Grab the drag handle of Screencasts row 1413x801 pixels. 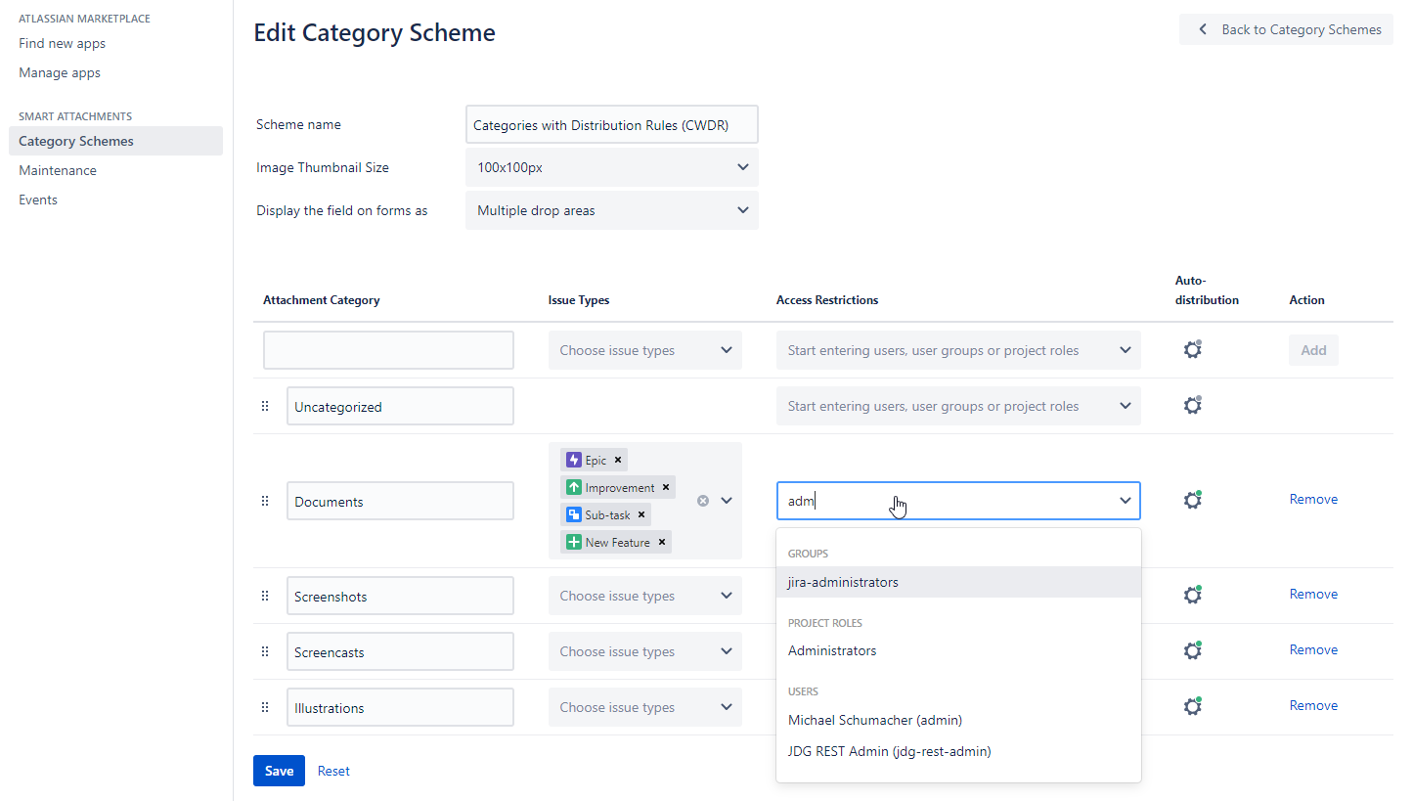(265, 651)
